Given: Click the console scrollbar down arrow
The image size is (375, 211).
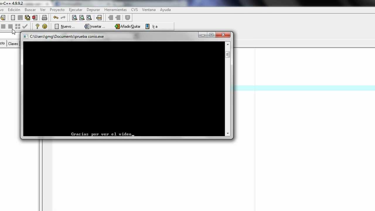Looking at the screenshot, I should (228, 133).
